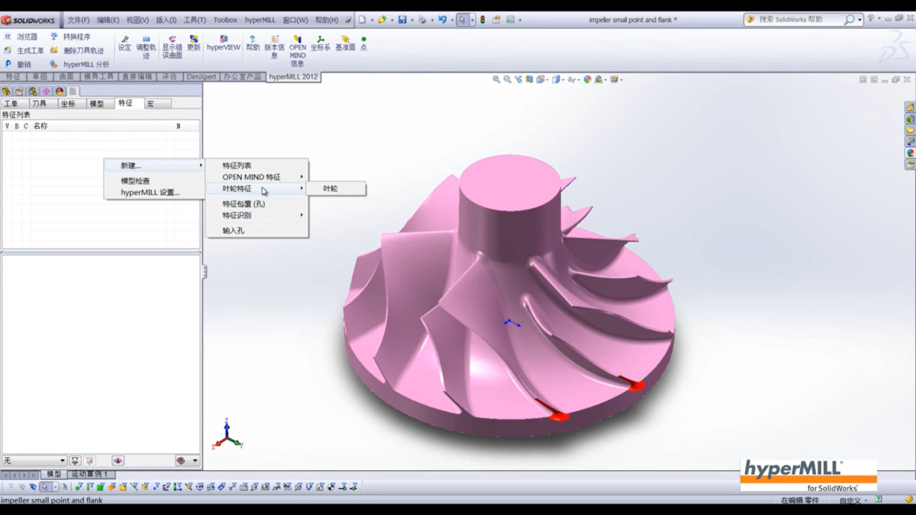The width and height of the screenshot is (916, 515).
Task: Click the 撤销 undo hyperMILL command
Action: pyautogui.click(x=18, y=65)
